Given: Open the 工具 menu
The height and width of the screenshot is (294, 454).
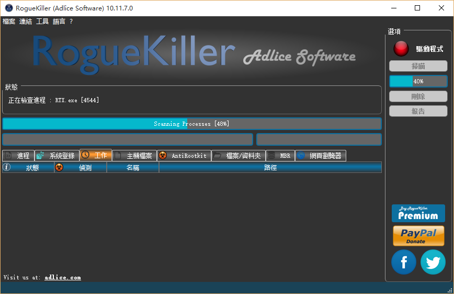Looking at the screenshot, I should [x=42, y=21].
